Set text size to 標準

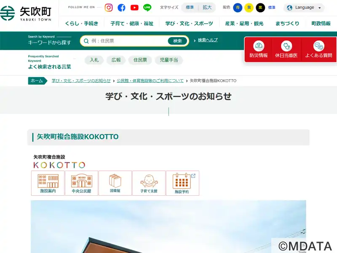(x=190, y=8)
